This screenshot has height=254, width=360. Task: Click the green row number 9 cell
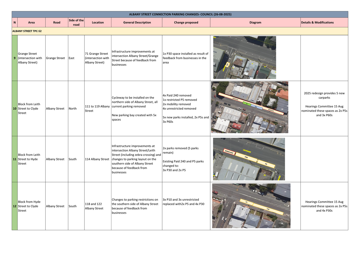coord(15,58)
